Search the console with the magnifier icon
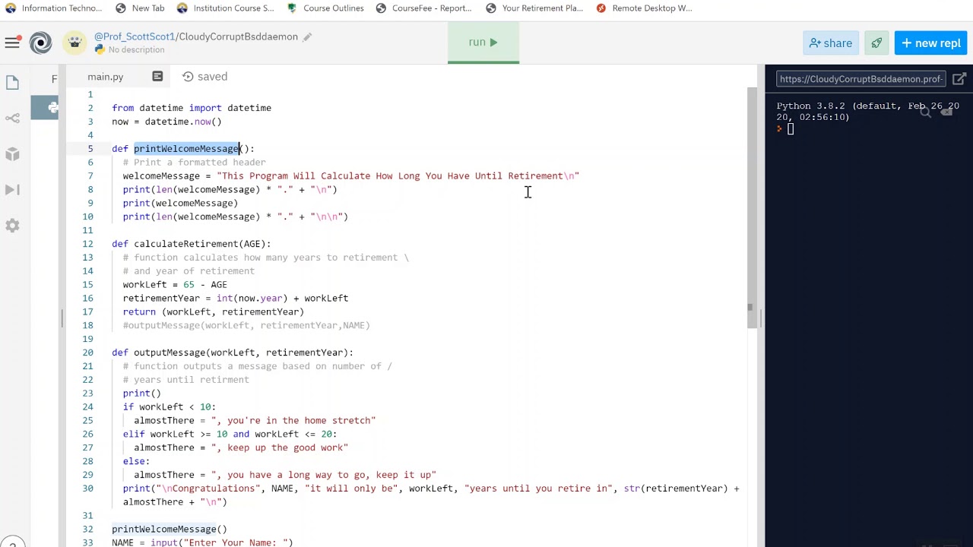This screenshot has height=547, width=973. point(925,112)
